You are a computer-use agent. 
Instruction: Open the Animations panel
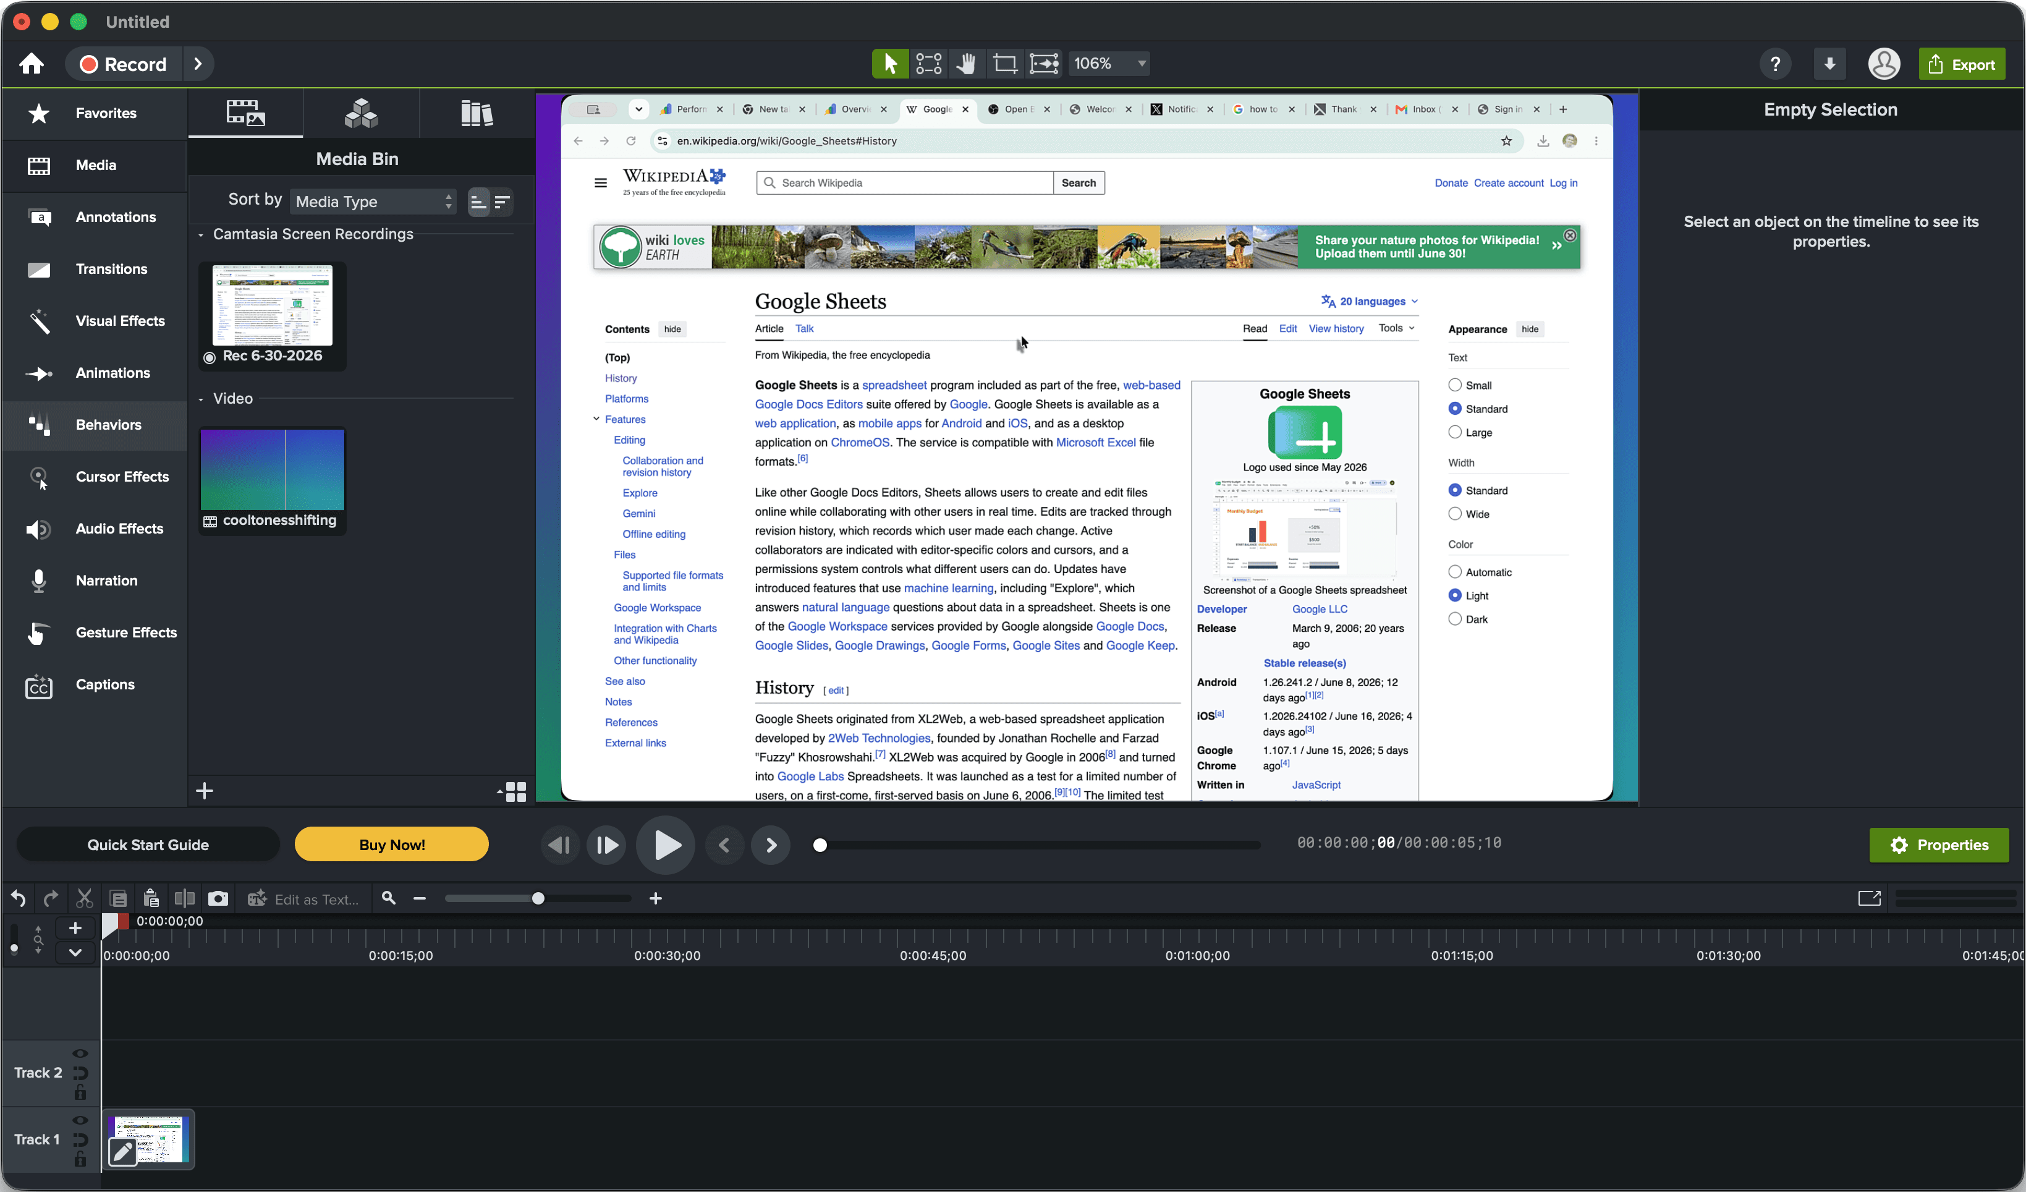[x=95, y=373]
